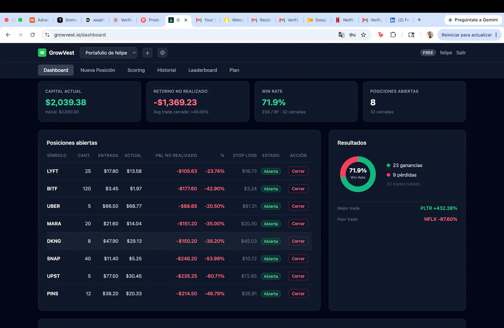Reload the page using the refresh icon
504x328 pixels.
pyautogui.click(x=32, y=35)
